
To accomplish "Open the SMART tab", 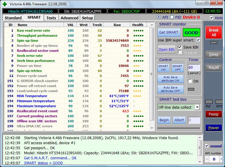I will pyautogui.click(x=34, y=17).
